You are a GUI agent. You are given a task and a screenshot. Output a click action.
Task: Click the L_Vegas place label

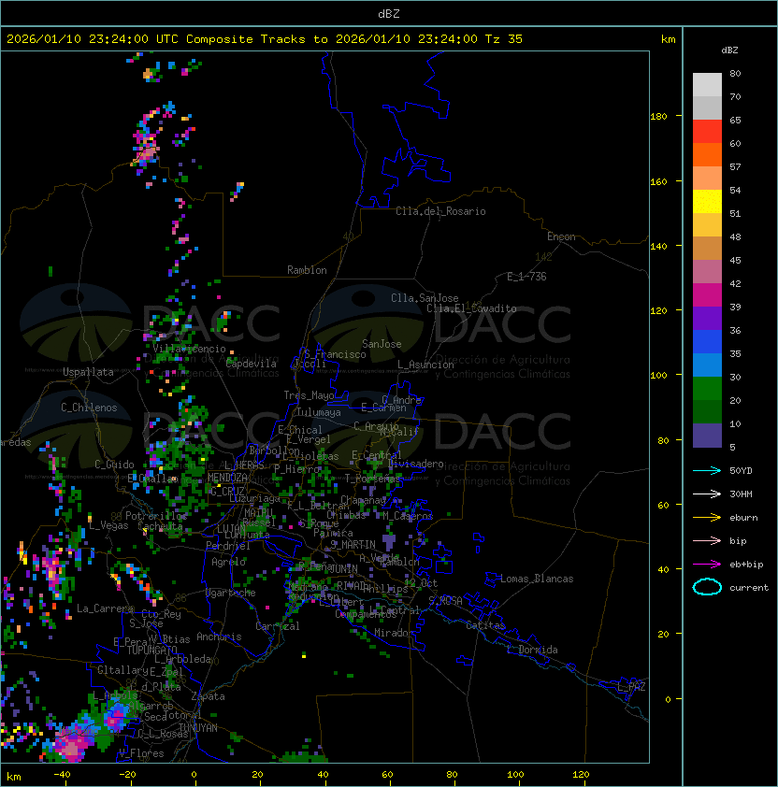pos(108,526)
